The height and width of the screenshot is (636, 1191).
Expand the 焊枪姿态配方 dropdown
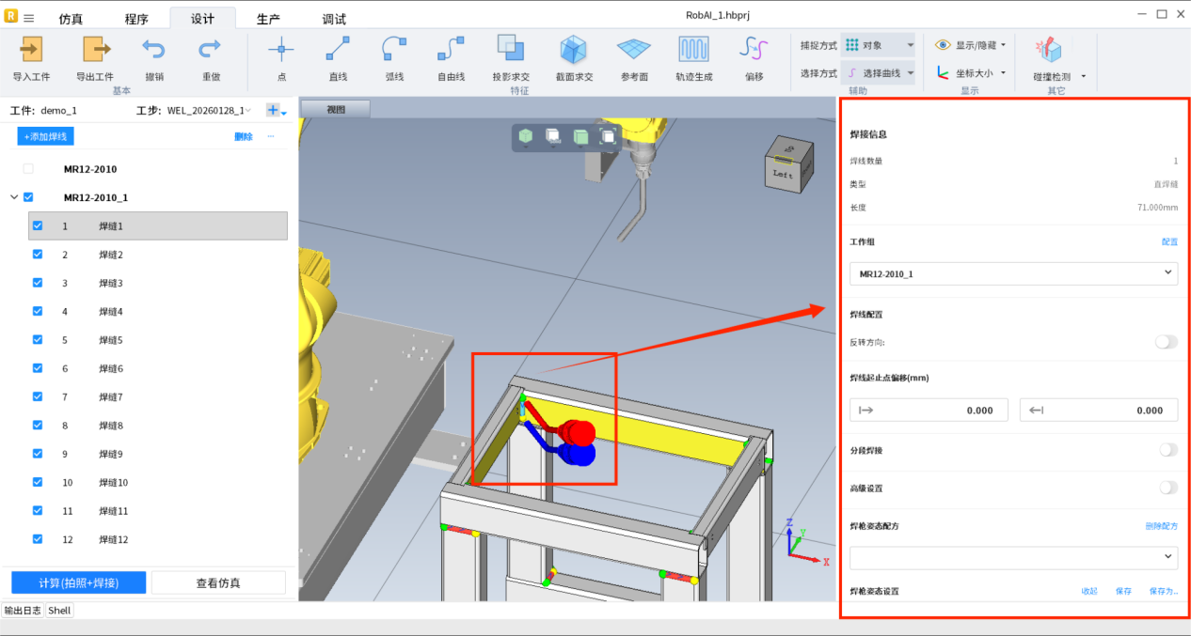(x=1012, y=557)
